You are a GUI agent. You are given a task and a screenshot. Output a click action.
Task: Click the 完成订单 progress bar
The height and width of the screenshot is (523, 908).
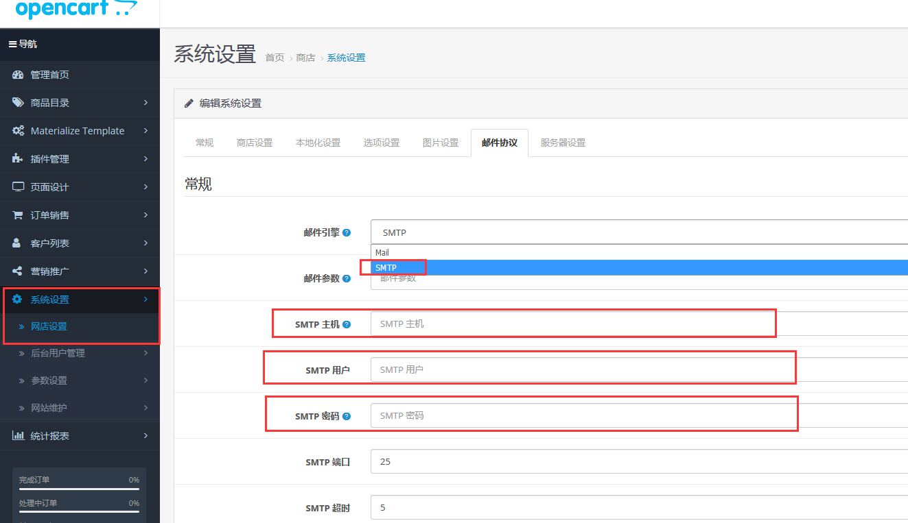(x=79, y=489)
